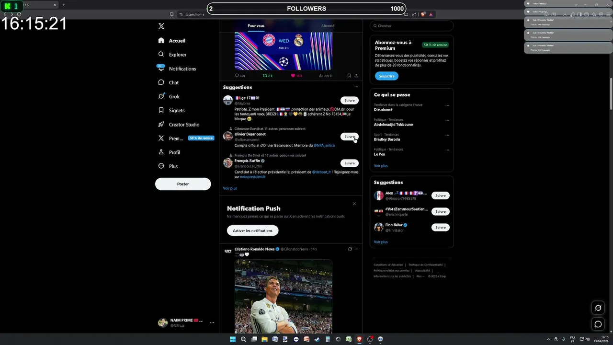Share the Champions League post
The height and width of the screenshot is (345, 613).
point(356,76)
